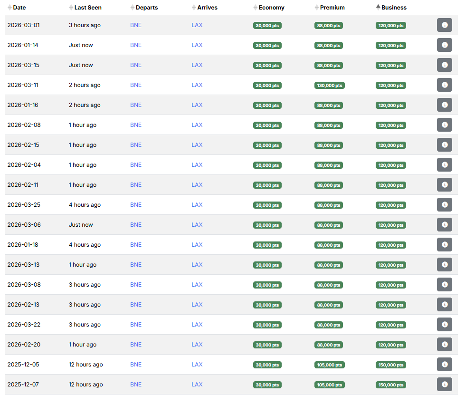The image size is (465, 395).
Task: Click 150,000 pts Business badge for 2025-12-05
Action: 390,365
